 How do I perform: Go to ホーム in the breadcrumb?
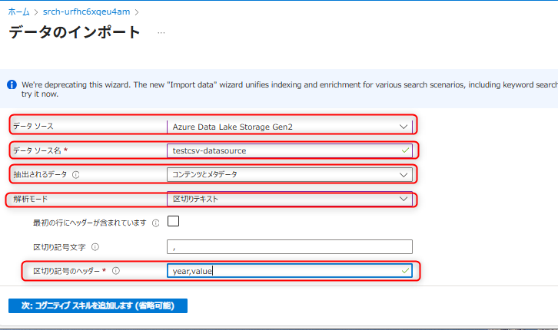[20, 12]
